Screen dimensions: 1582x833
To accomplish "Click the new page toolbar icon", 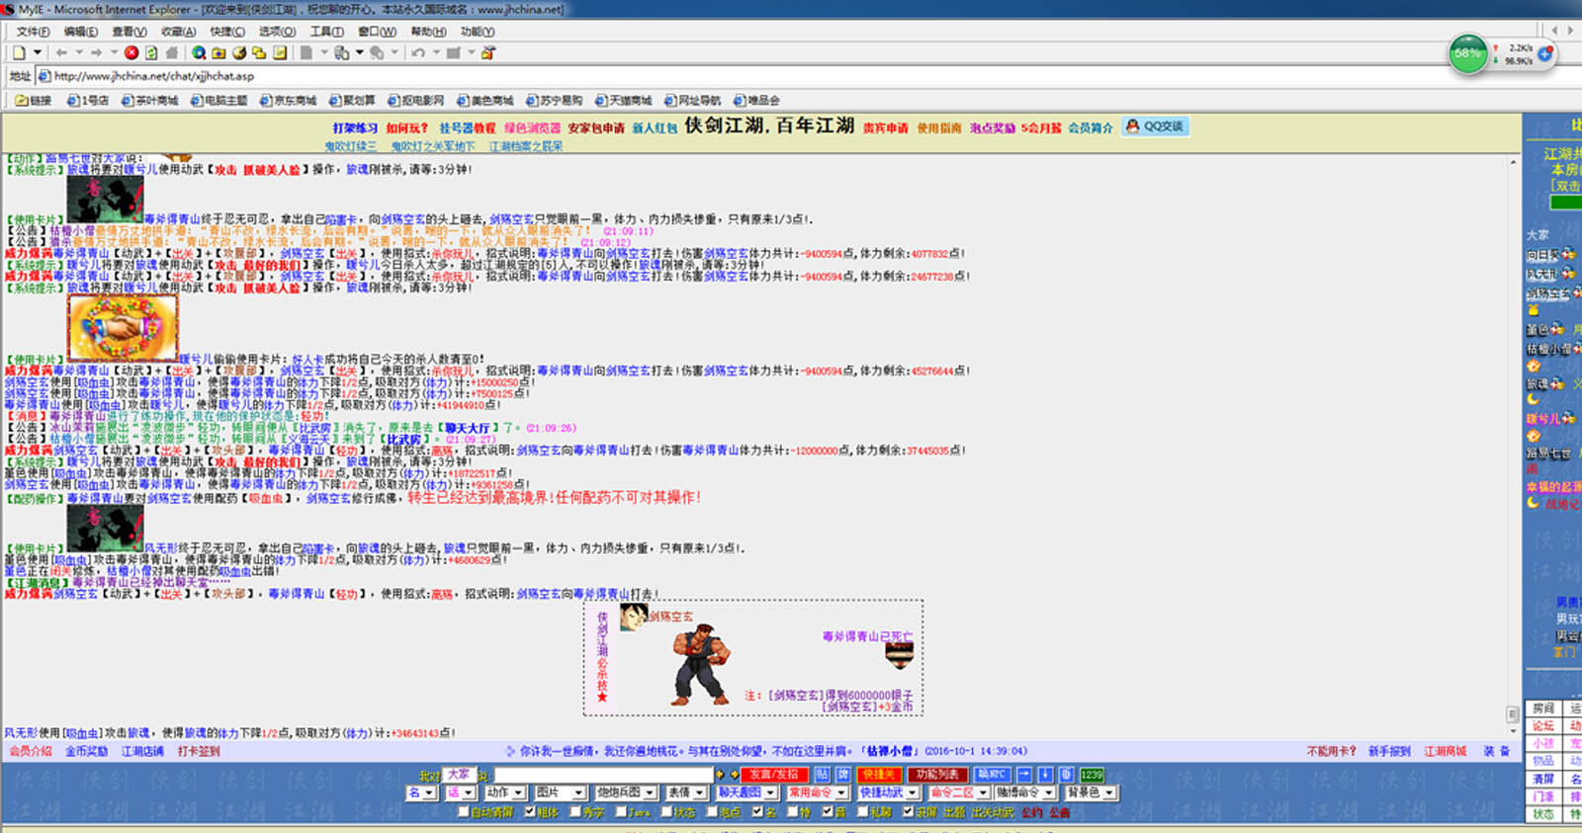I will pos(19,52).
